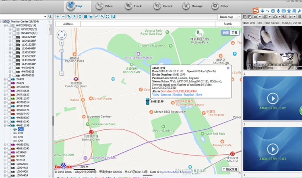This screenshot has height=178, width=302.
Task: Check the INSAGPS(1/1) checkbox
Action: (14, 33)
